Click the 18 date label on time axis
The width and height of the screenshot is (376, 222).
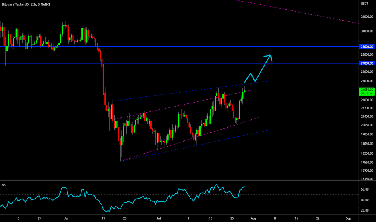211,218
